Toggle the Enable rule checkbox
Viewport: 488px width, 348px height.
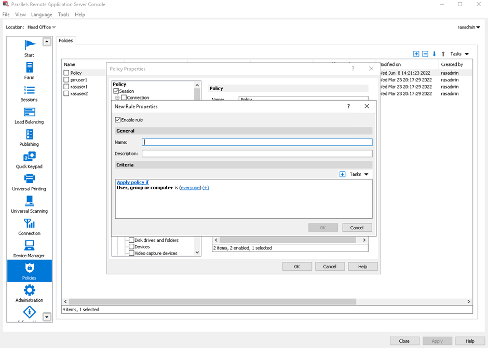tap(118, 120)
